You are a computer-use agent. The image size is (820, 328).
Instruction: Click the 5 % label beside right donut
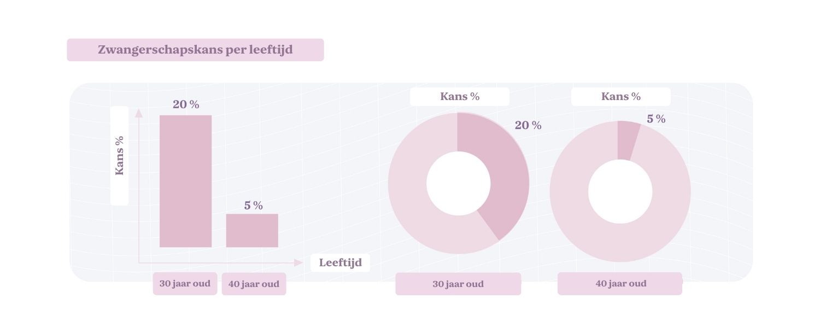click(656, 119)
